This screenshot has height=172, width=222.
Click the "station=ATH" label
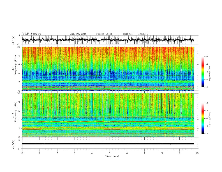click(104, 34)
